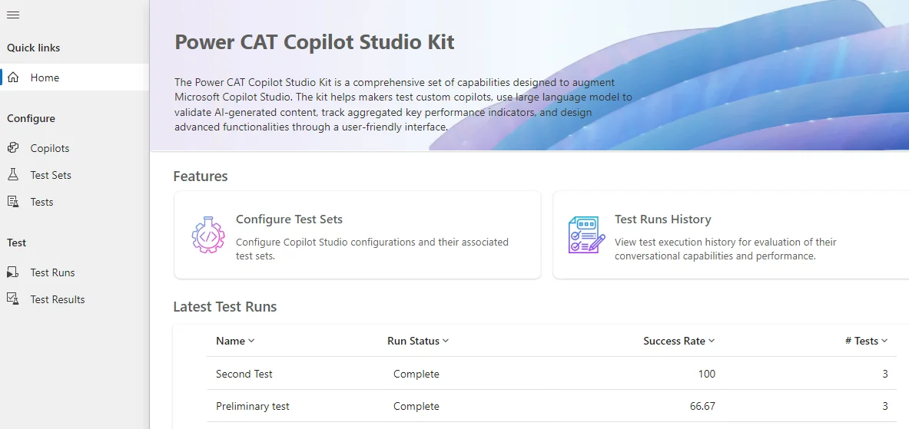
Task: Click the Test Runs icon in the sidebar
Action: coord(13,272)
